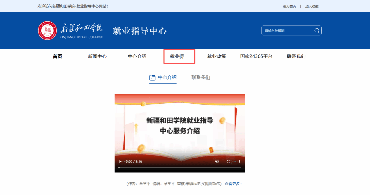Switch to the 联系我们 tab
The height and width of the screenshot is (195, 370).
[200, 77]
